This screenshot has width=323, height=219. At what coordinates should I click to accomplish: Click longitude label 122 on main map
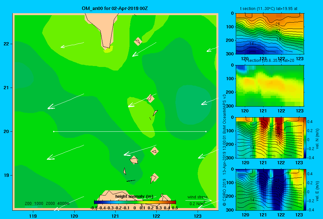pos(157,216)
